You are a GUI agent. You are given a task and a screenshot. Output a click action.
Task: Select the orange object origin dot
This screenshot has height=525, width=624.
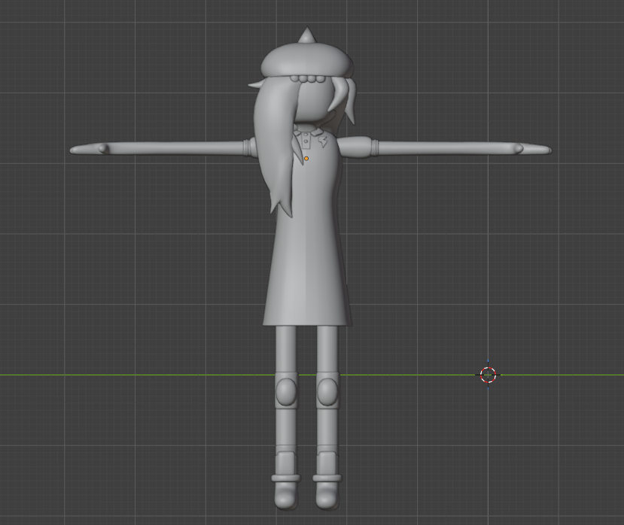(306, 159)
